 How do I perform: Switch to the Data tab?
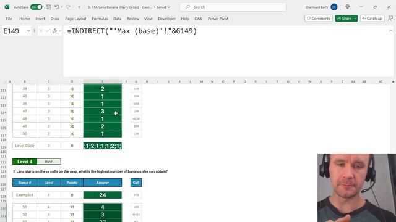coord(117,18)
